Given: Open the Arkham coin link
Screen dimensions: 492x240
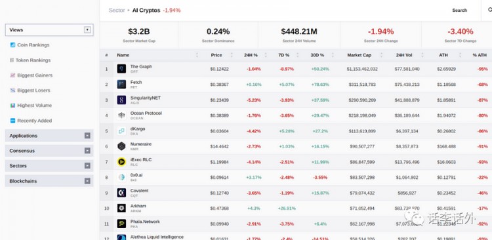Looking at the screenshot, I should coord(138,206).
